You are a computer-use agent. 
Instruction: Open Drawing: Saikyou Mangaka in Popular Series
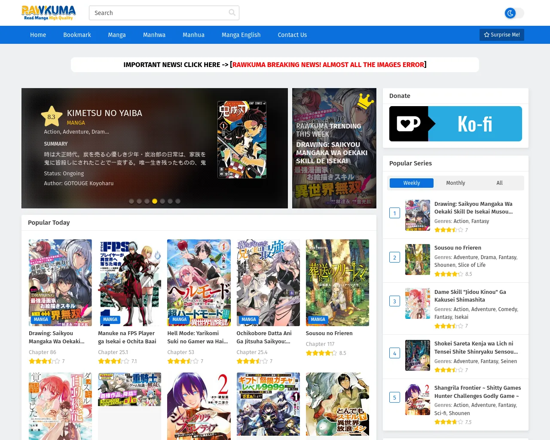coord(474,208)
